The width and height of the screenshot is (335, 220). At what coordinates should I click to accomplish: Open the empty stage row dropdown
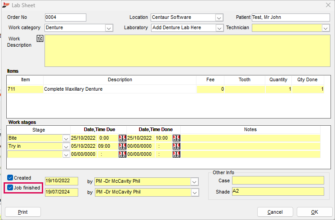66,154
